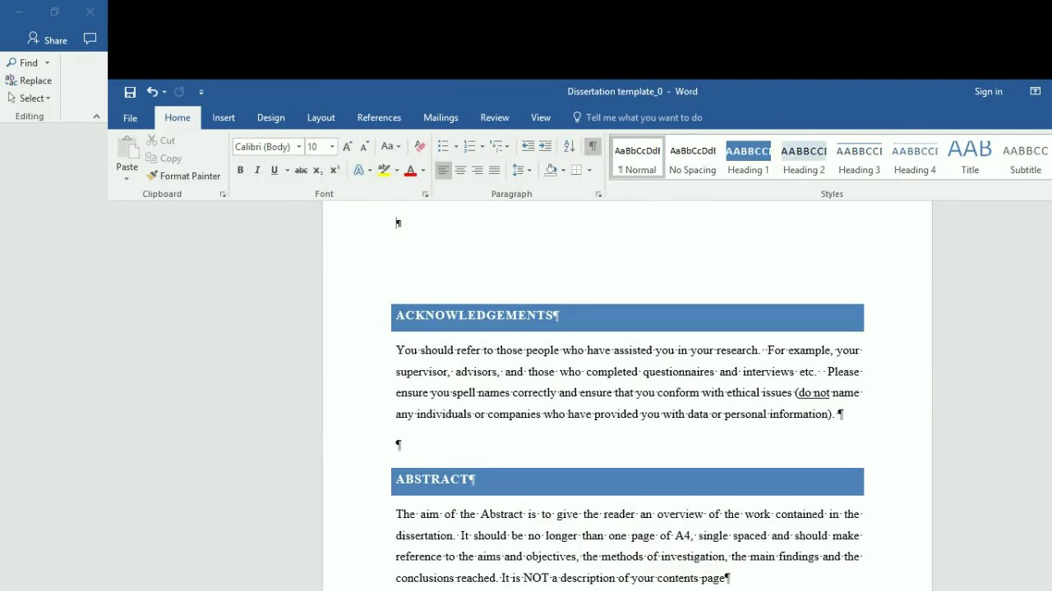Image resolution: width=1052 pixels, height=591 pixels.
Task: Clear all formatting icon
Action: tap(420, 147)
